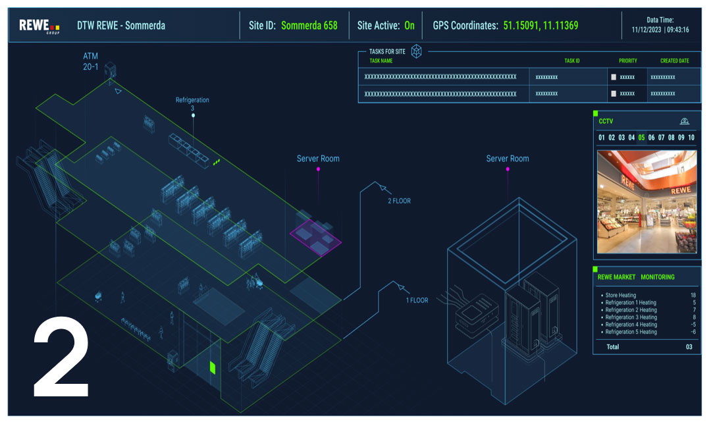711x424 pixels.
Task: Sort tasks by Created Date column
Action: click(674, 61)
